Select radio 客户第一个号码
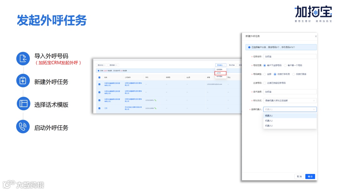Image resolution: width=339 pixels, height=191 pixels. (x=285, y=65)
